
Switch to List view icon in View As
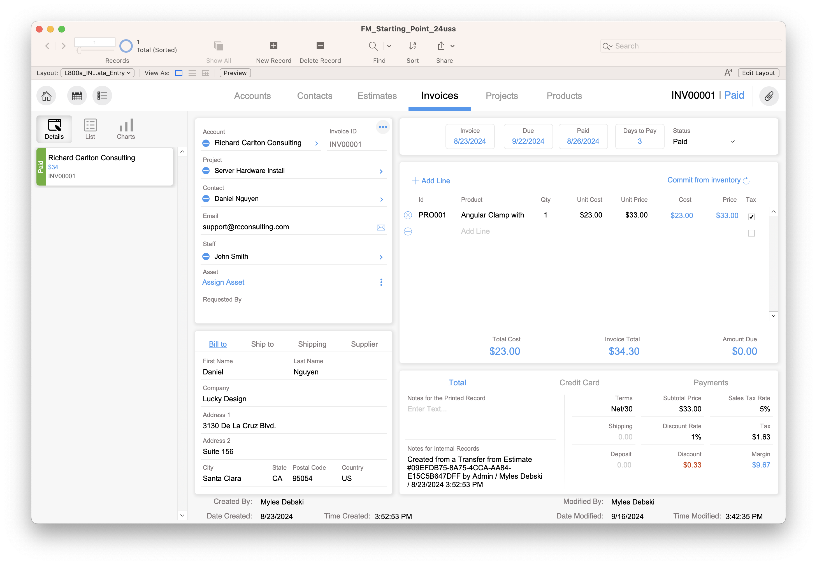(192, 73)
